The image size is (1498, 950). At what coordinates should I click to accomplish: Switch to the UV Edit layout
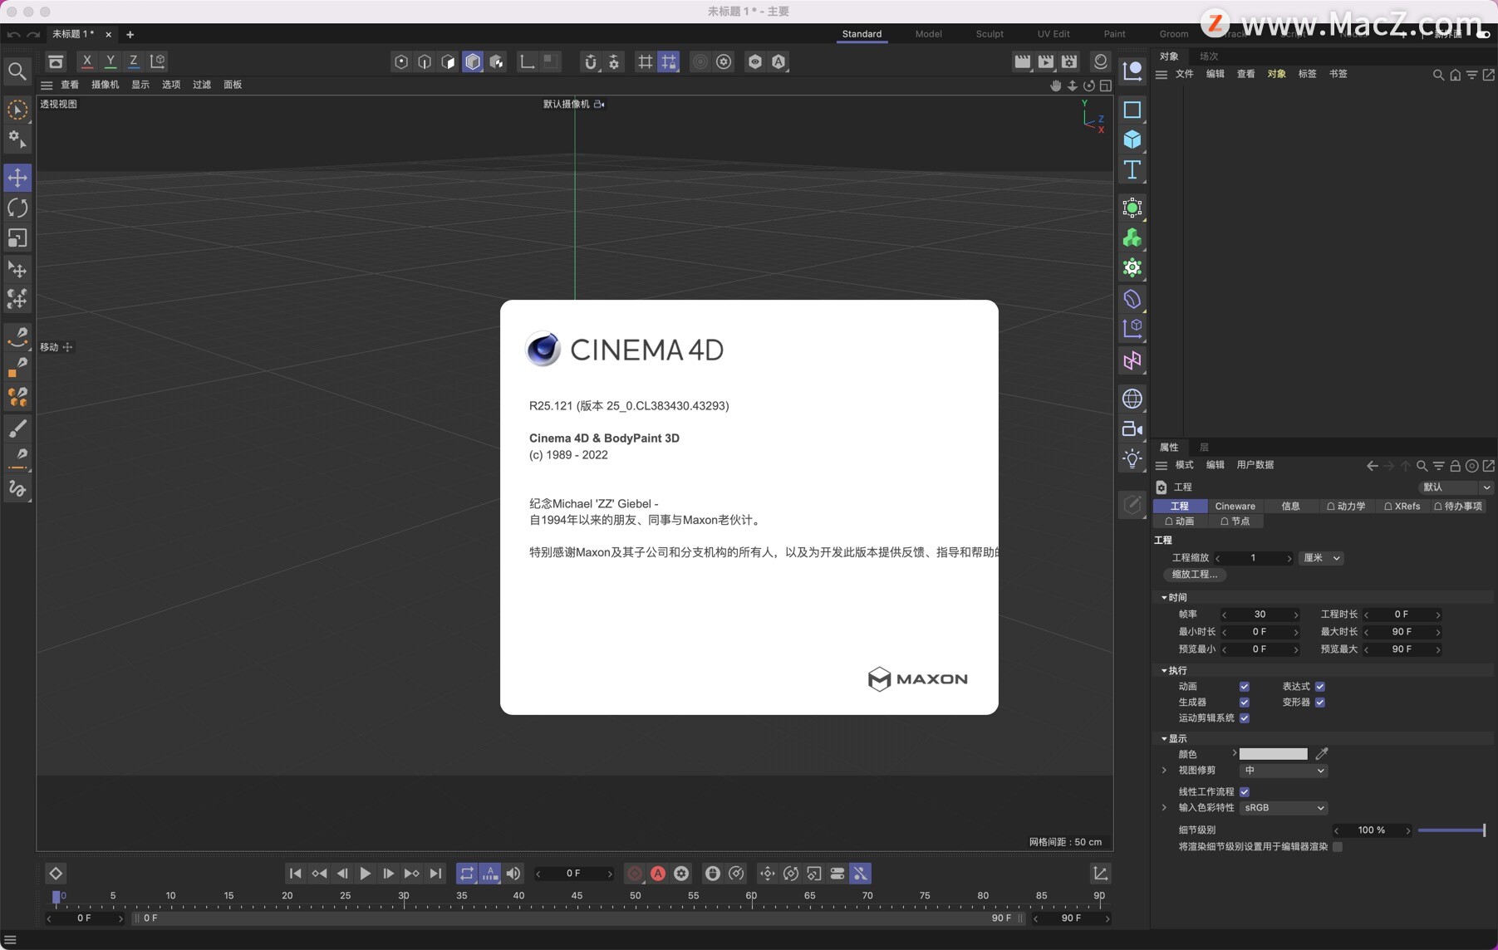click(1054, 34)
